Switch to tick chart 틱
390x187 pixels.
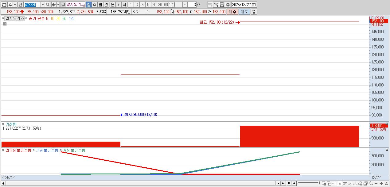pyautogui.click(x=124, y=5)
